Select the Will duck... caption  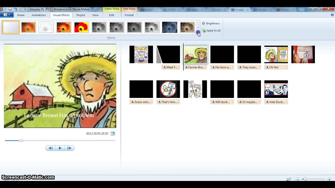pyautogui.click(x=222, y=102)
